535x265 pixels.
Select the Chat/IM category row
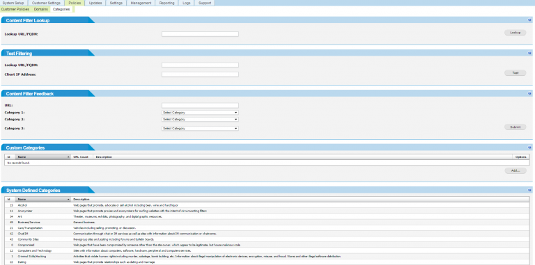[x=267, y=234]
